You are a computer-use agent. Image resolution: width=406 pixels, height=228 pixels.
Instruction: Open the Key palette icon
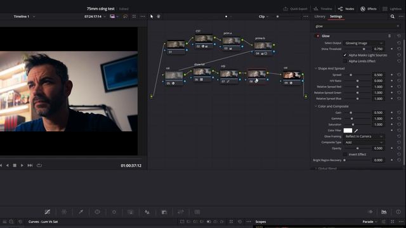[164, 212]
